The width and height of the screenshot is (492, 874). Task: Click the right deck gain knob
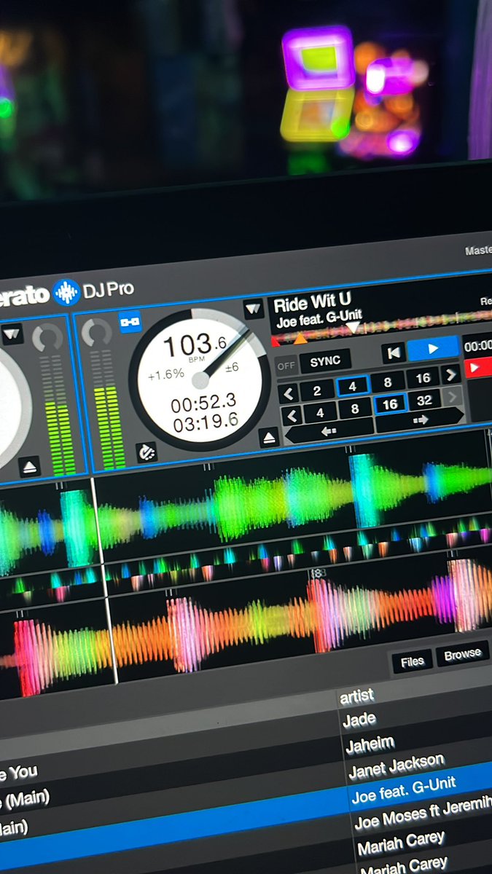tap(95, 334)
